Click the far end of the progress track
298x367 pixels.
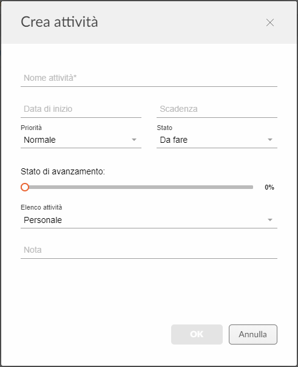click(251, 187)
